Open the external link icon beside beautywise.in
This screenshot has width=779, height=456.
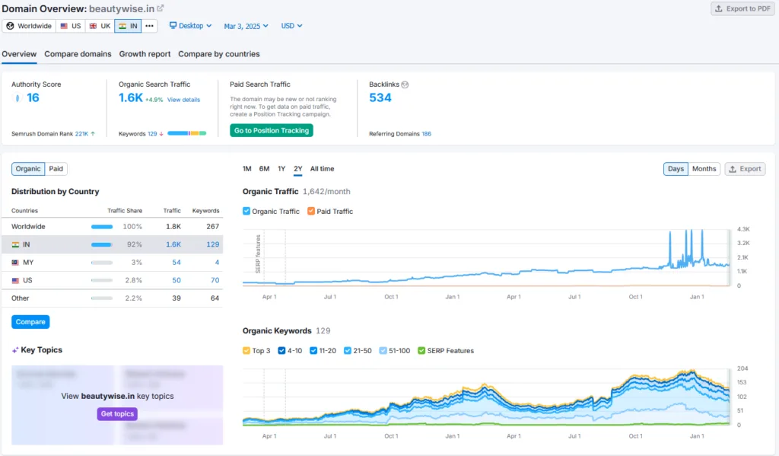tap(161, 8)
